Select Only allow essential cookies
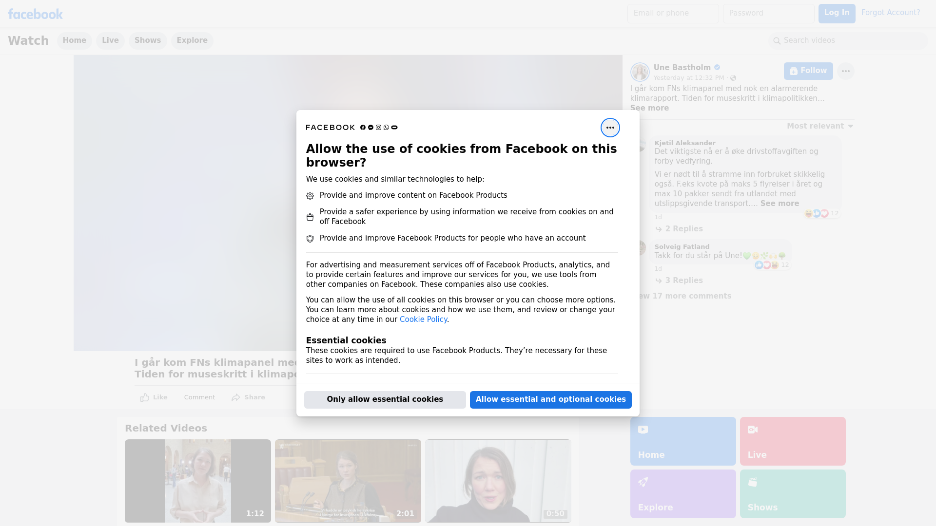Viewport: 936px width, 526px height. [385, 399]
